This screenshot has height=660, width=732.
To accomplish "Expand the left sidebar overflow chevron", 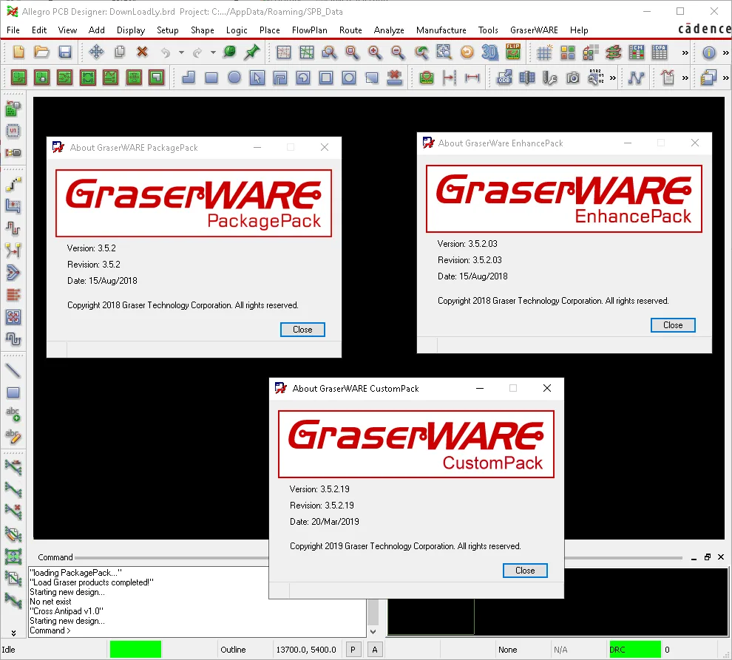I will 13,633.
